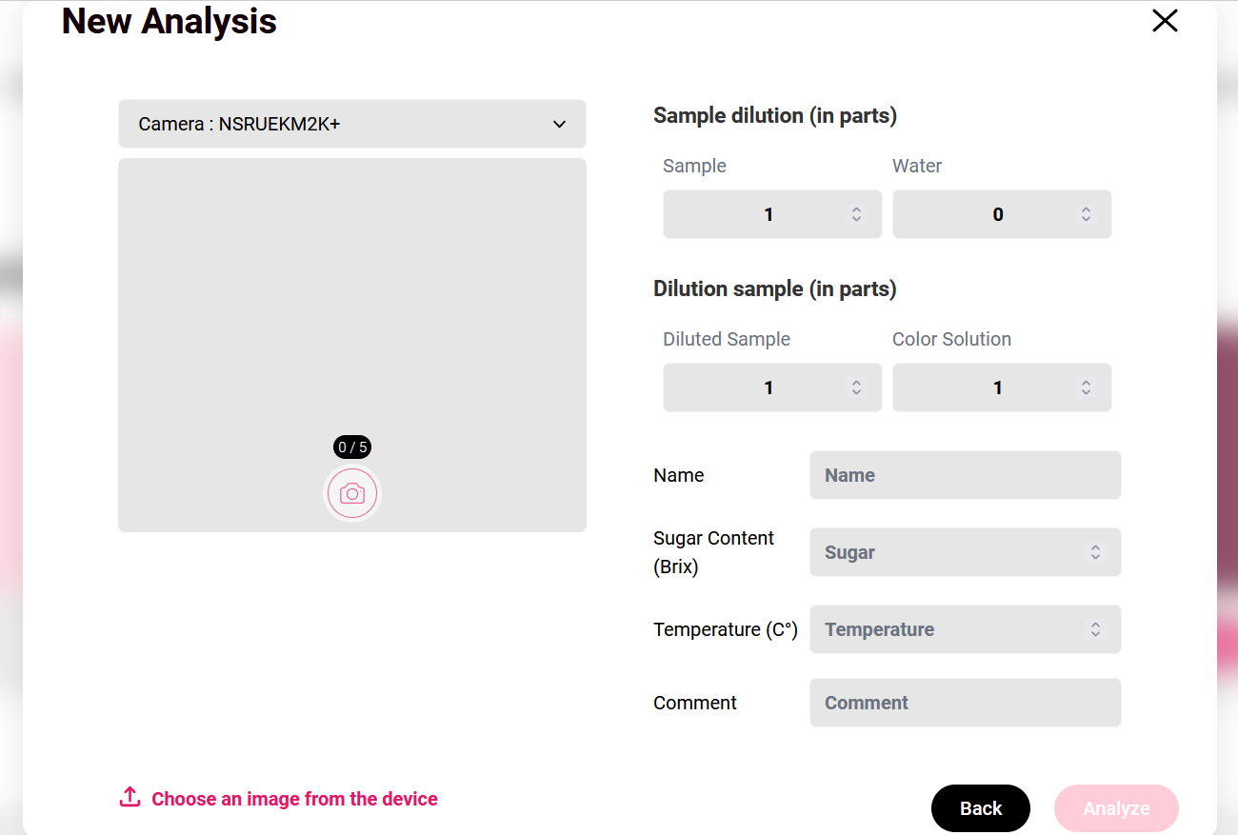Click the Sample parts stepper arrows
The image size is (1238, 835).
tap(856, 214)
